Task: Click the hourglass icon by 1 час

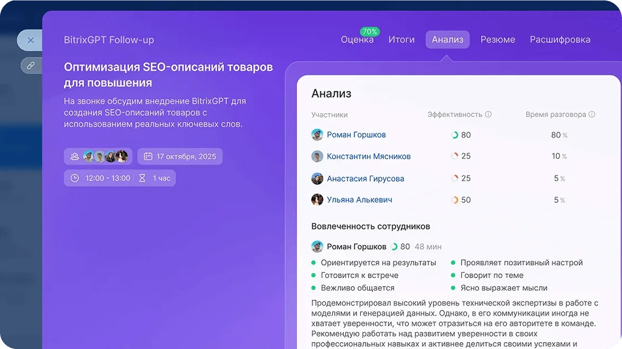Action: click(142, 178)
